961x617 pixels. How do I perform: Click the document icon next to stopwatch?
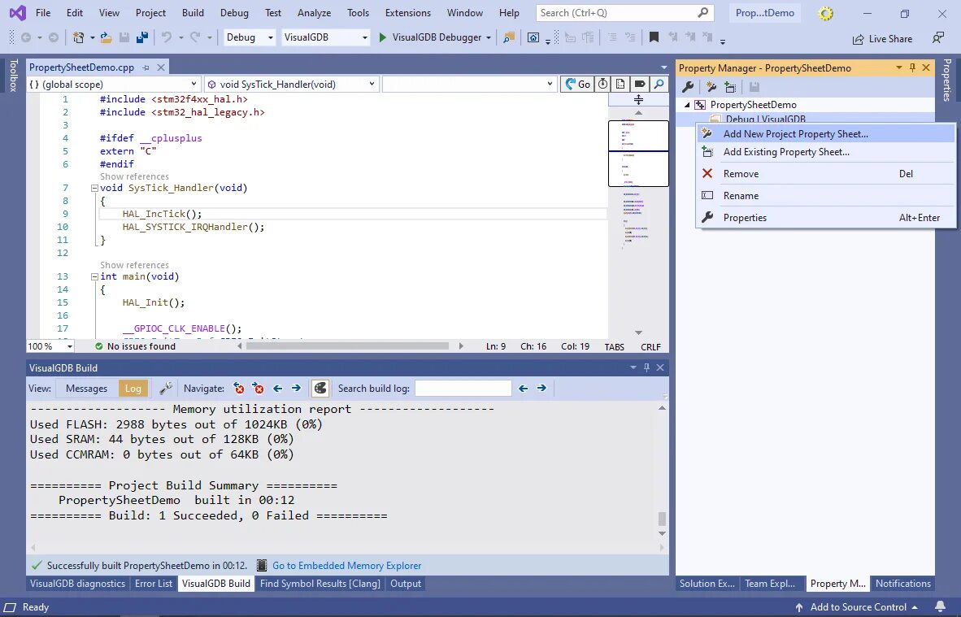pos(621,84)
